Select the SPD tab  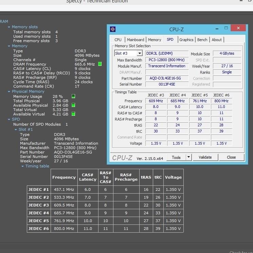(x=170, y=39)
